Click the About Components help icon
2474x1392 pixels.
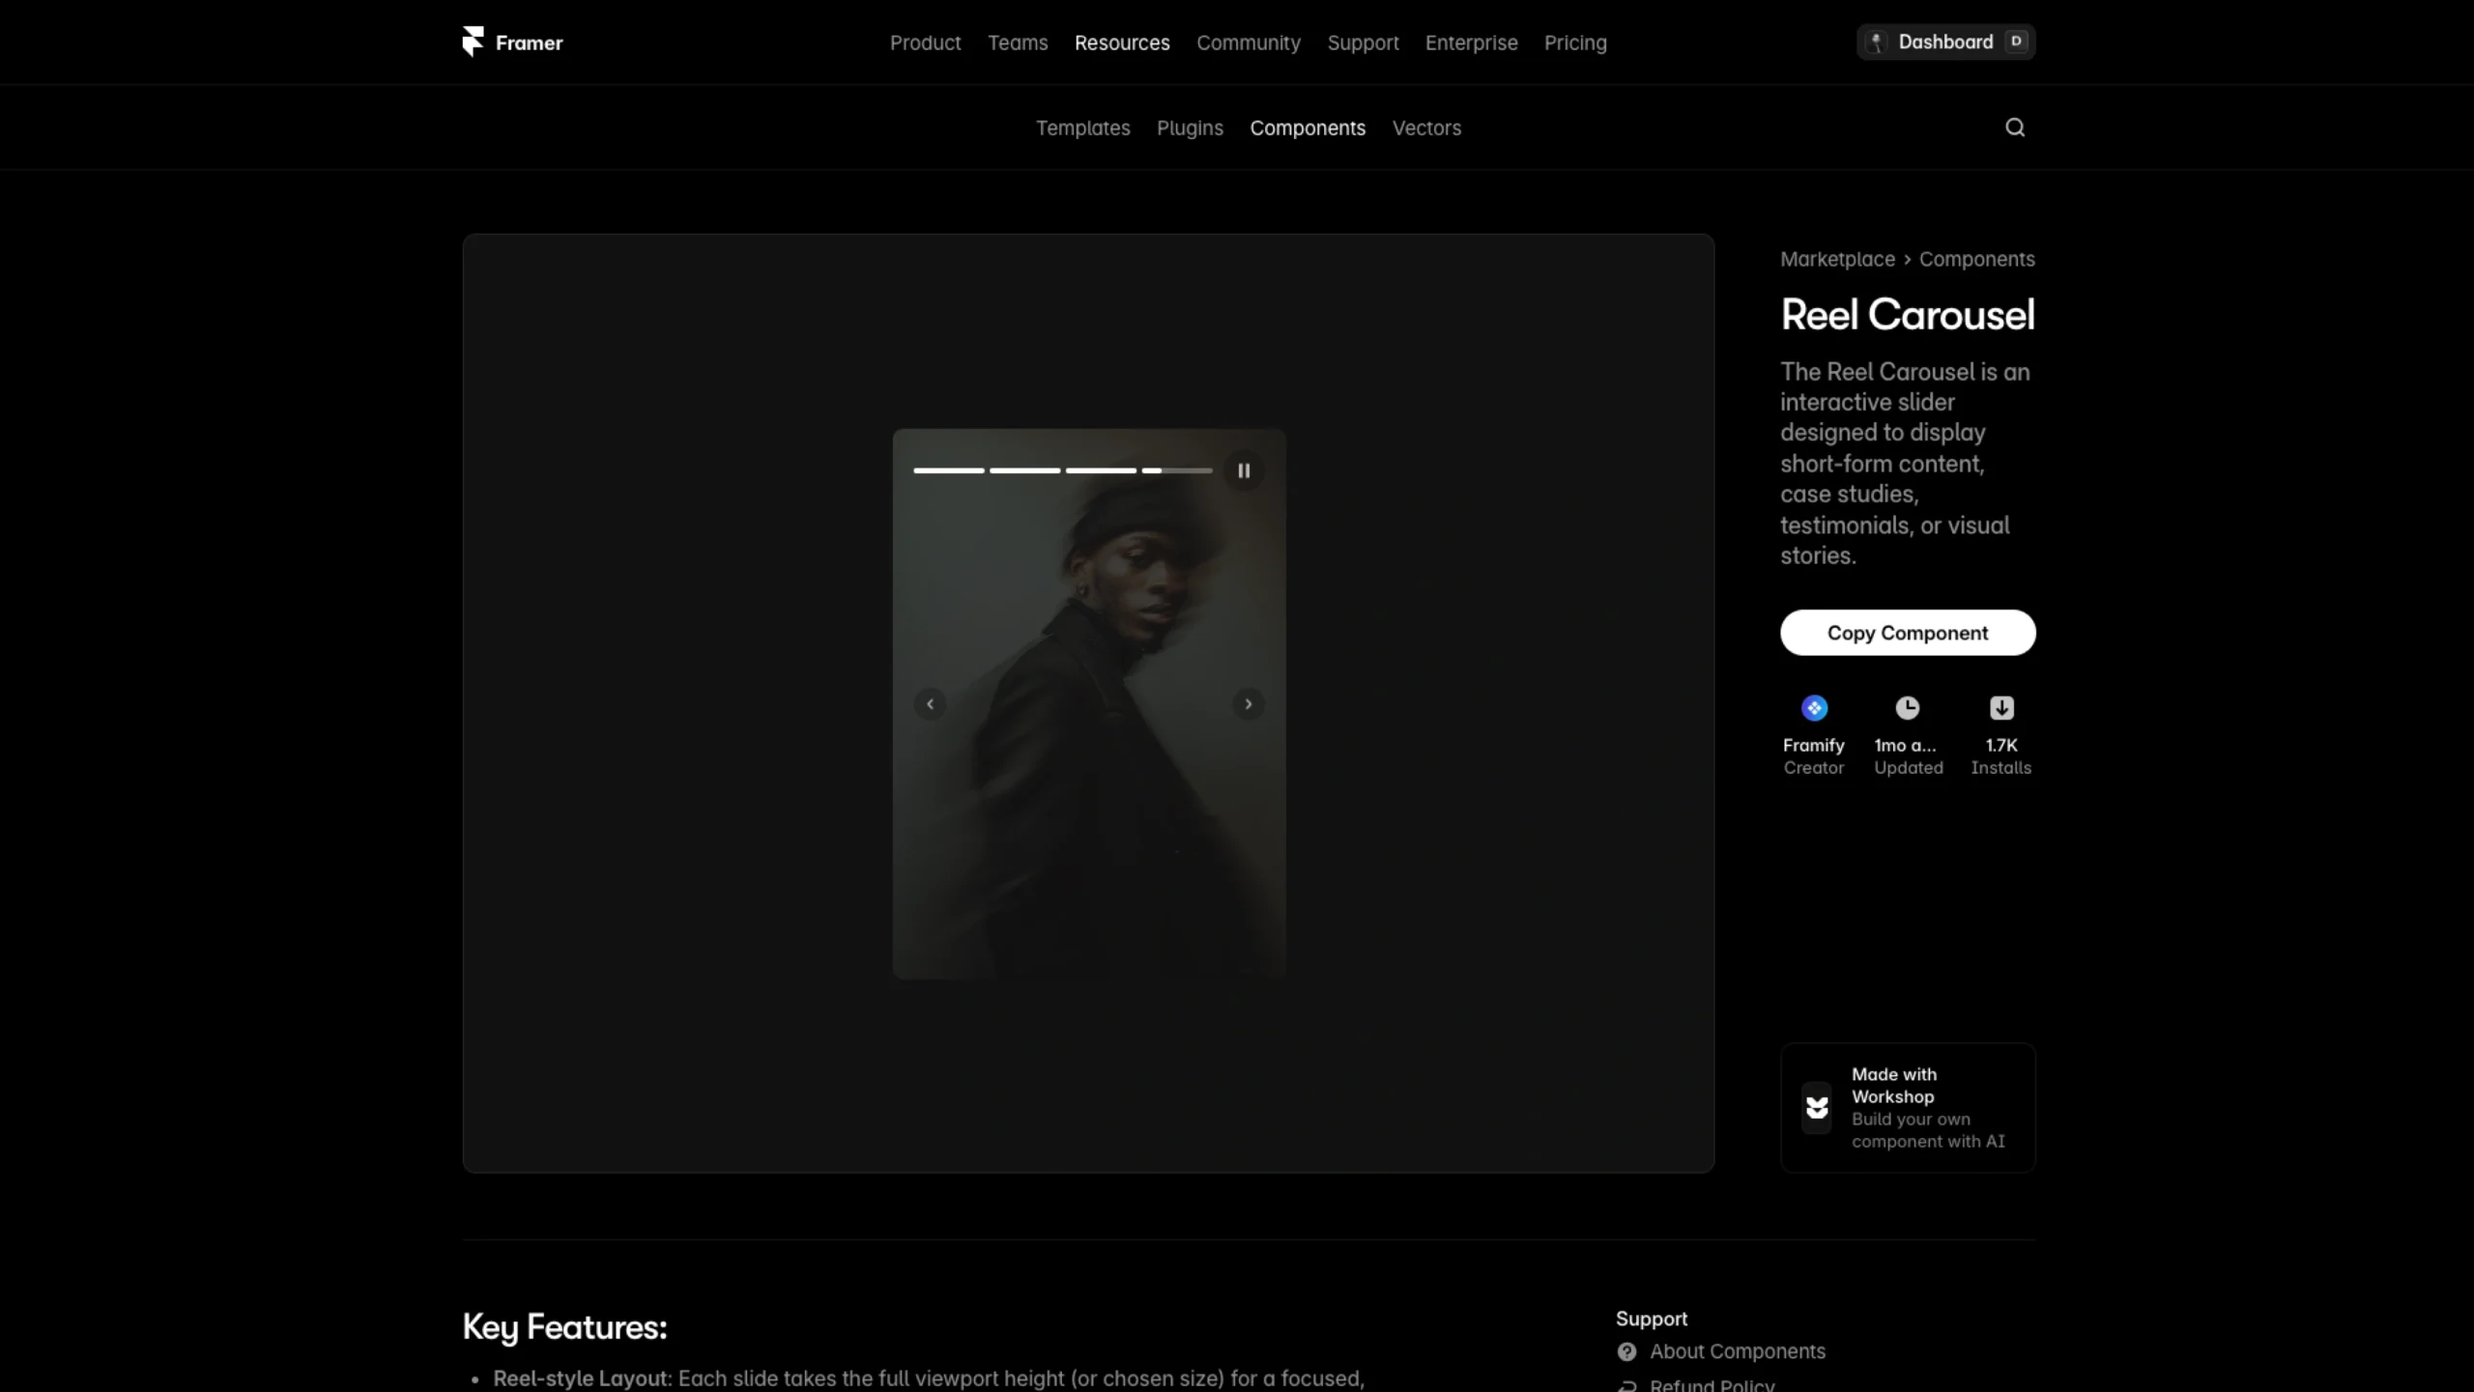1628,1351
